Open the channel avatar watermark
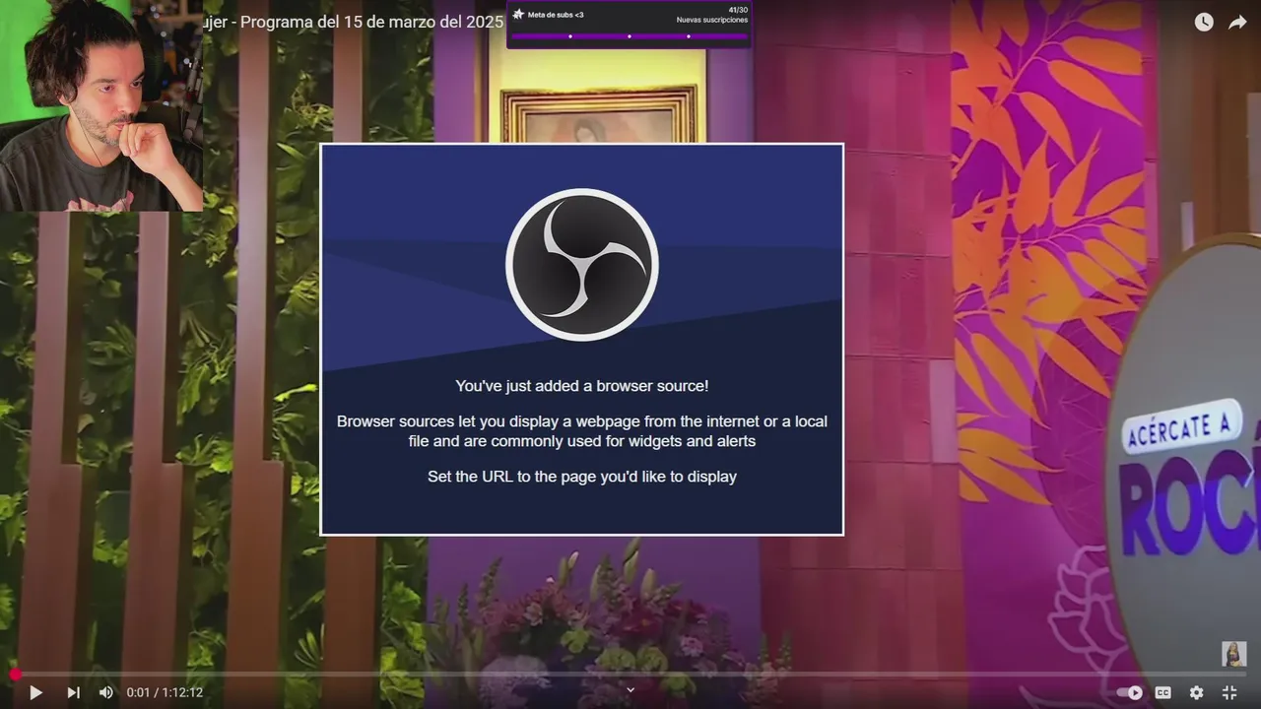This screenshot has height=709, width=1261. tap(1234, 654)
